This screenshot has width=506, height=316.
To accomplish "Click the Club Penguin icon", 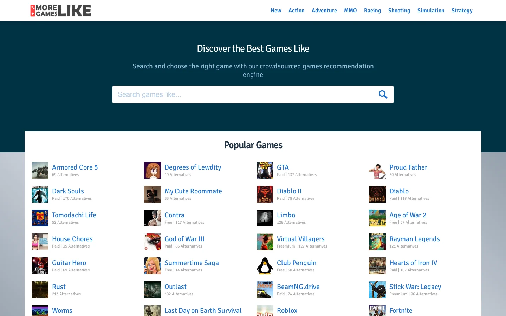I will point(265,266).
